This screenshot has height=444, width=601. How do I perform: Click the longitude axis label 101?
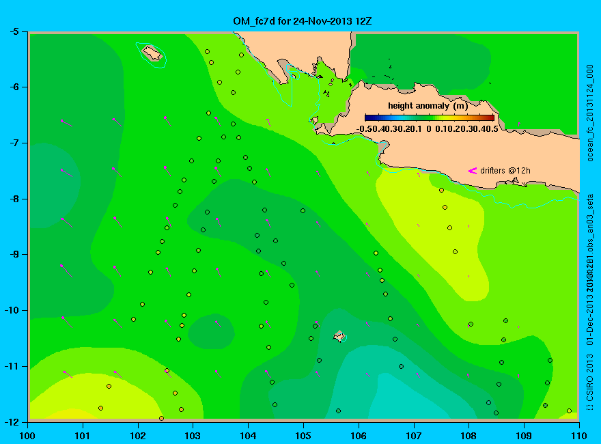(82, 436)
